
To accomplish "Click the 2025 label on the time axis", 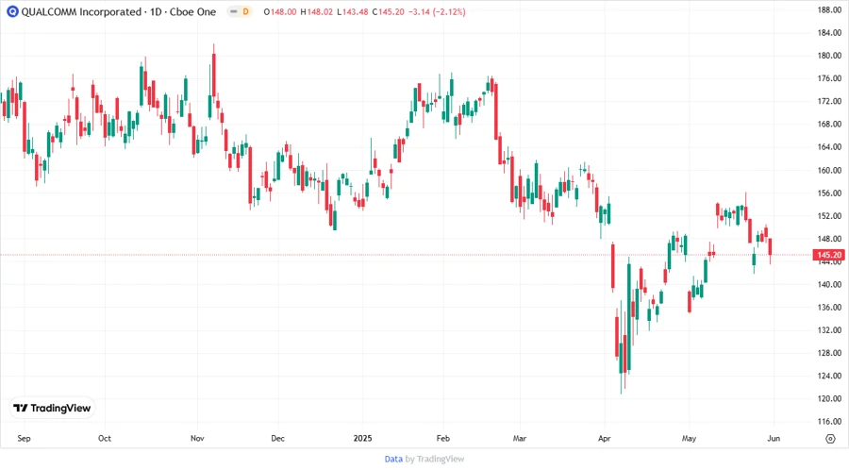I will (363, 438).
